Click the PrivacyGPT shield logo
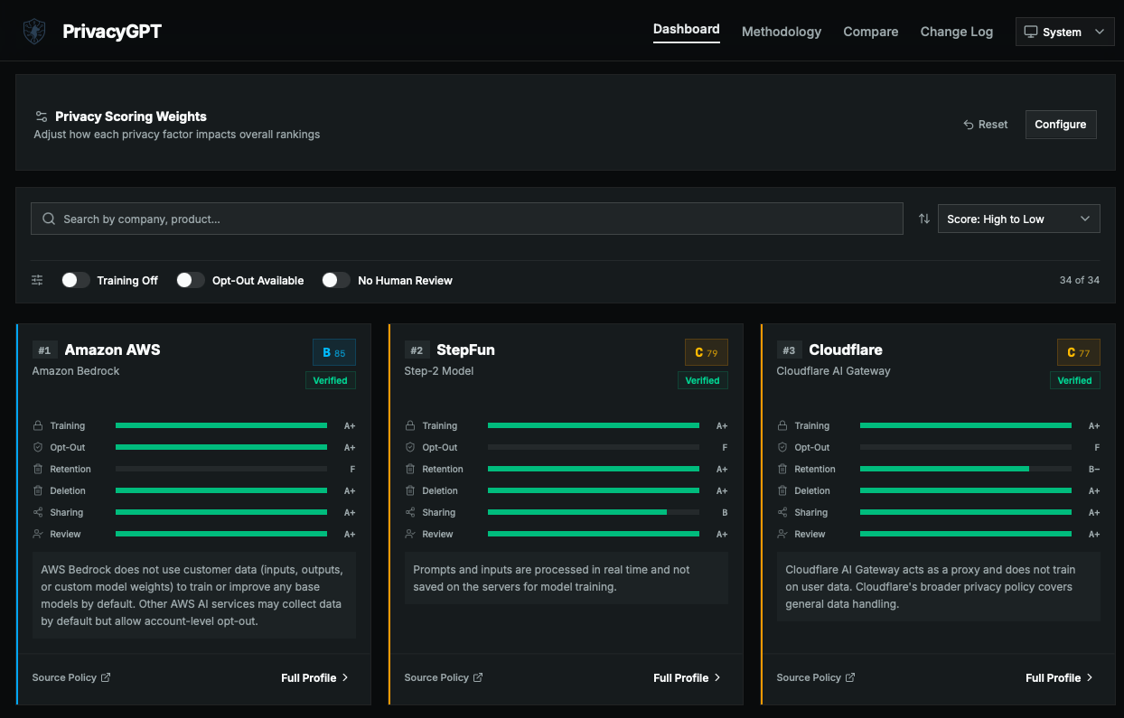 pyautogui.click(x=34, y=32)
